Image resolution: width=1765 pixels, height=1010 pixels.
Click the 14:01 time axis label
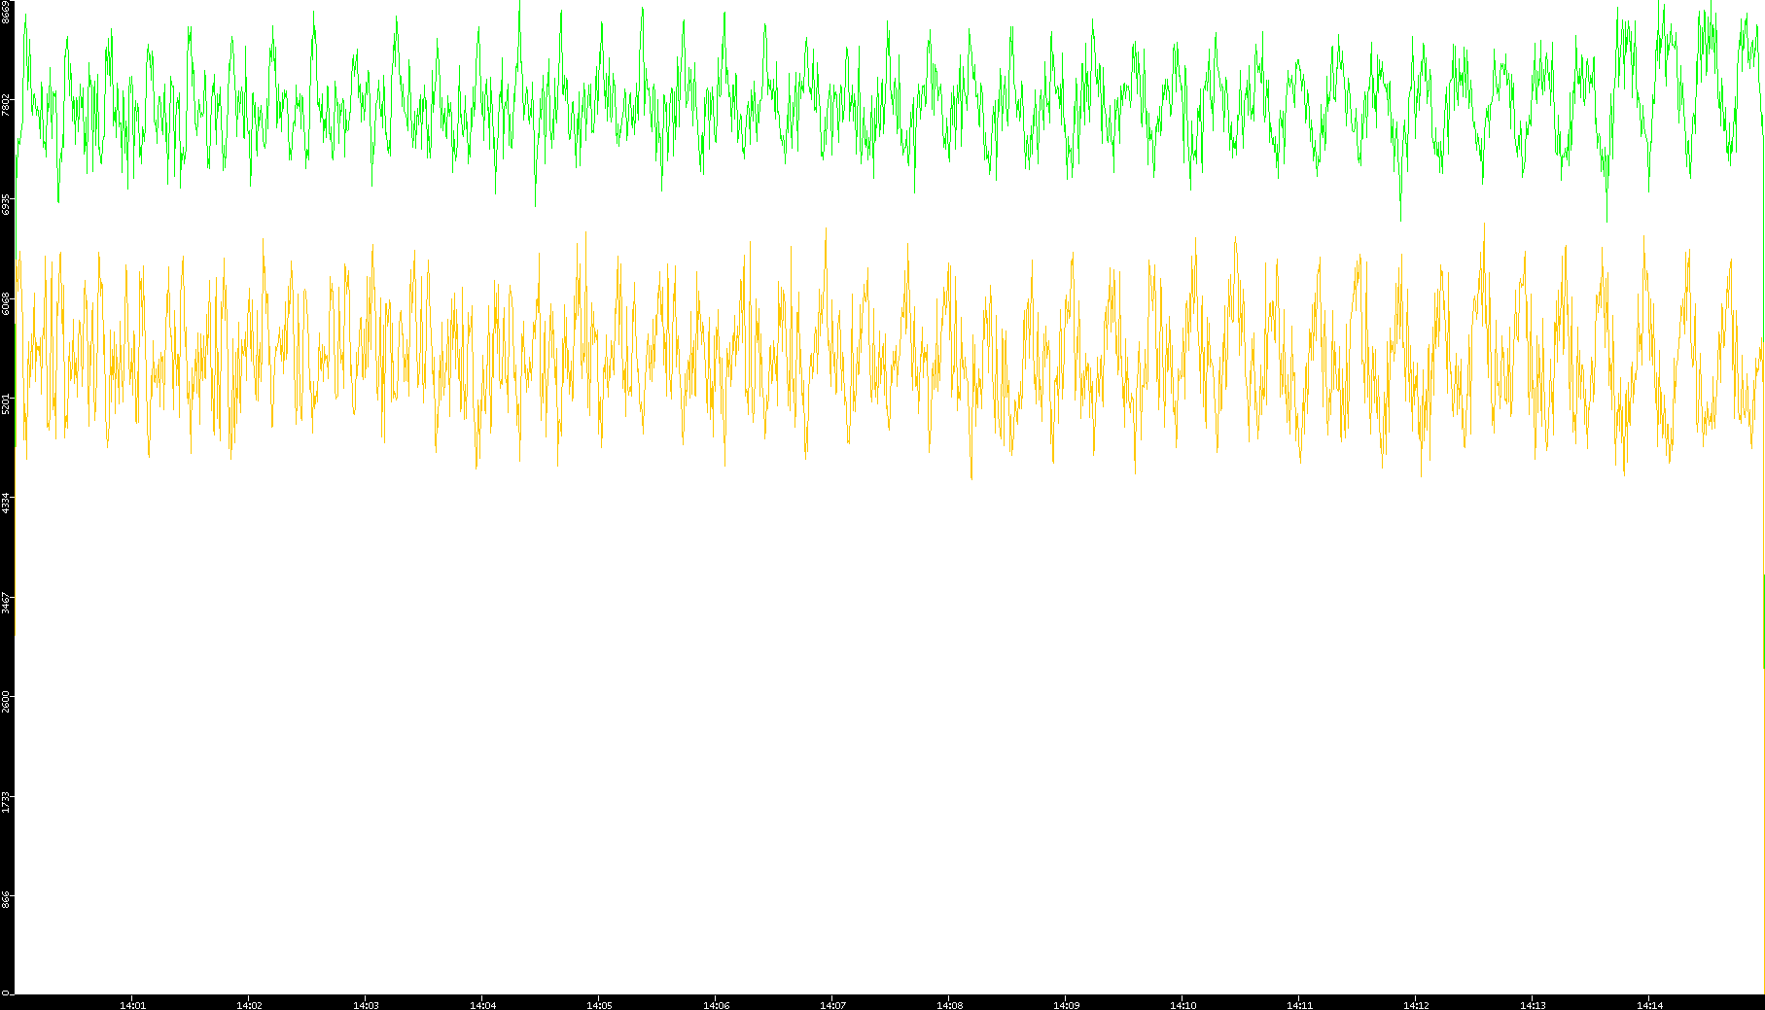click(x=132, y=1005)
